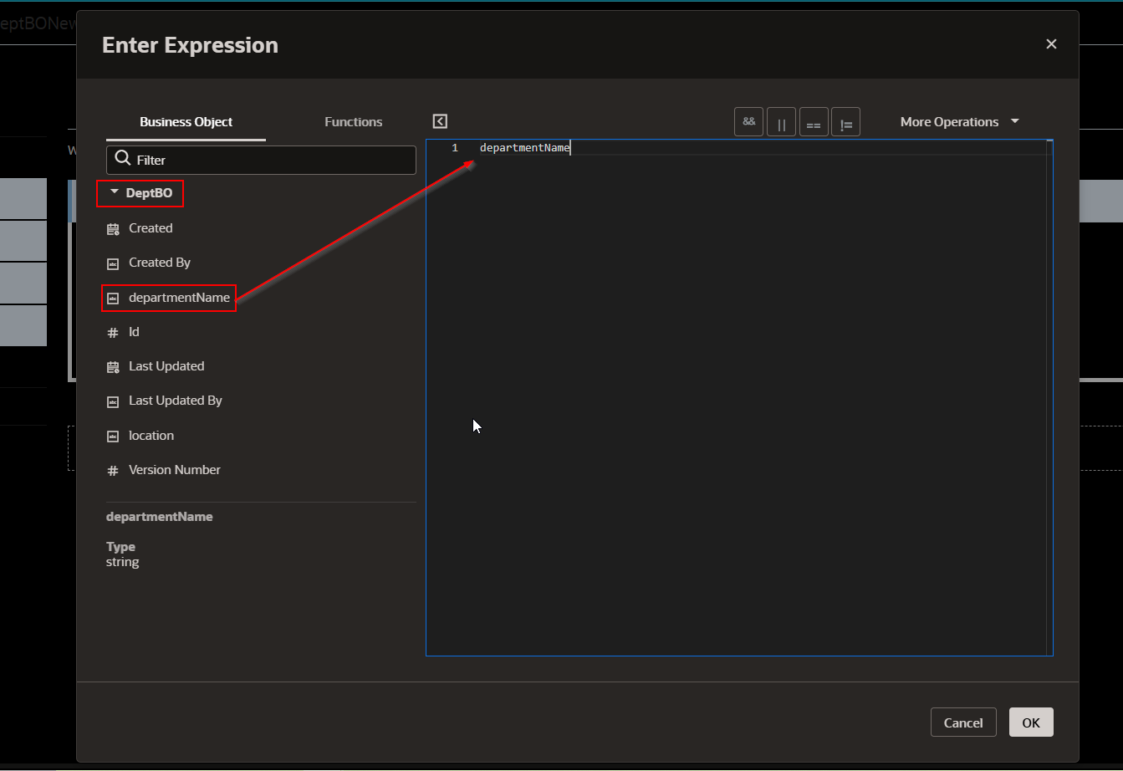Select the Created field
The image size is (1123, 771).
click(151, 227)
